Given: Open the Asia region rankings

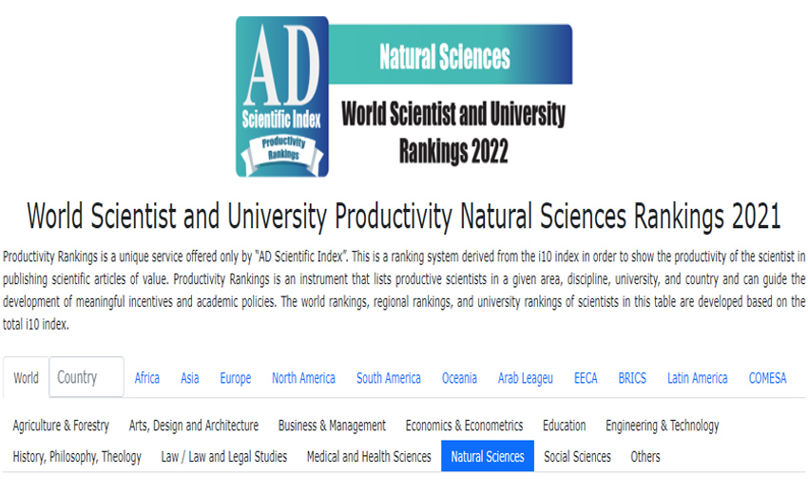Looking at the screenshot, I should [x=190, y=378].
